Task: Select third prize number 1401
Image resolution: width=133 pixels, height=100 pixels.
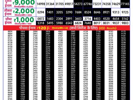Action: click(x=50, y=12)
